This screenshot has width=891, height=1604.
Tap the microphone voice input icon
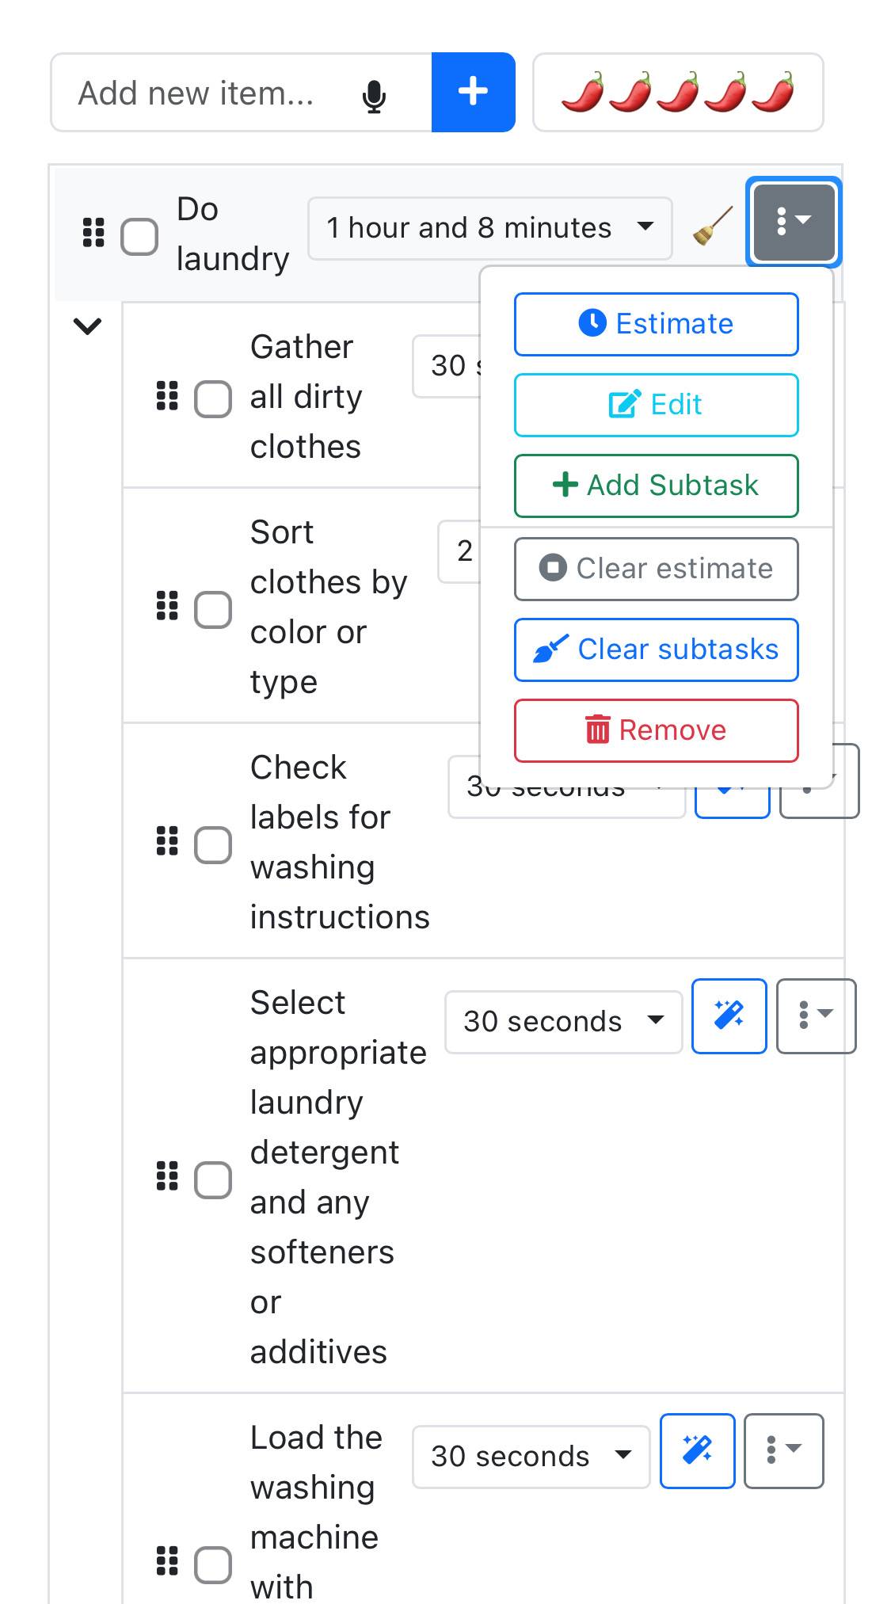[374, 97]
